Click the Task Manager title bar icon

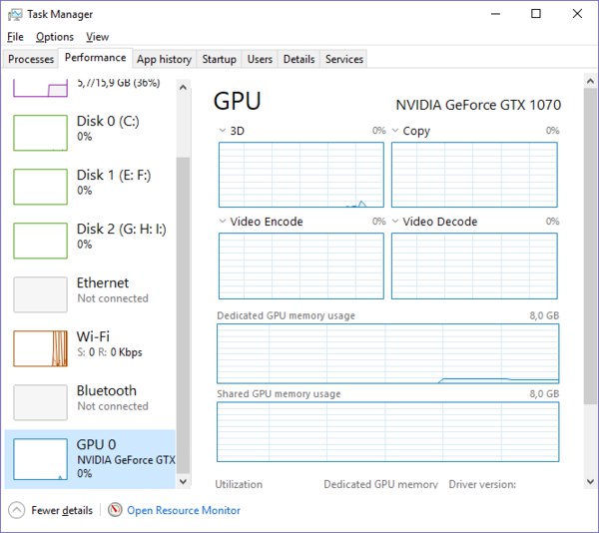tap(15, 15)
